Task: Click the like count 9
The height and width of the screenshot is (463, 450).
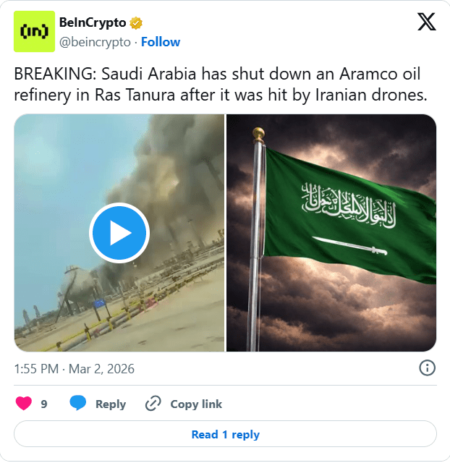Action: [44, 404]
